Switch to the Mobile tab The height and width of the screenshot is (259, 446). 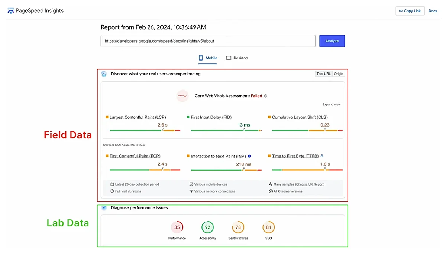tap(208, 58)
